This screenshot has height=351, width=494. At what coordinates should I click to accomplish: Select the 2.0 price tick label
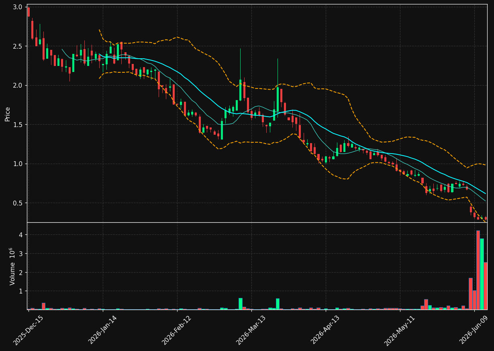18,86
